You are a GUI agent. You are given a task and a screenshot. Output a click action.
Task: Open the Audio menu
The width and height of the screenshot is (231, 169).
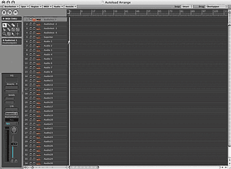click(x=58, y=7)
